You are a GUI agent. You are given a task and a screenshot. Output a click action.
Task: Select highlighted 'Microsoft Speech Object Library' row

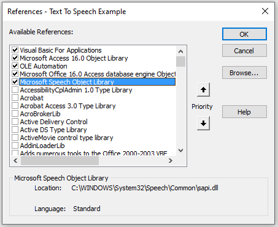pos(98,82)
